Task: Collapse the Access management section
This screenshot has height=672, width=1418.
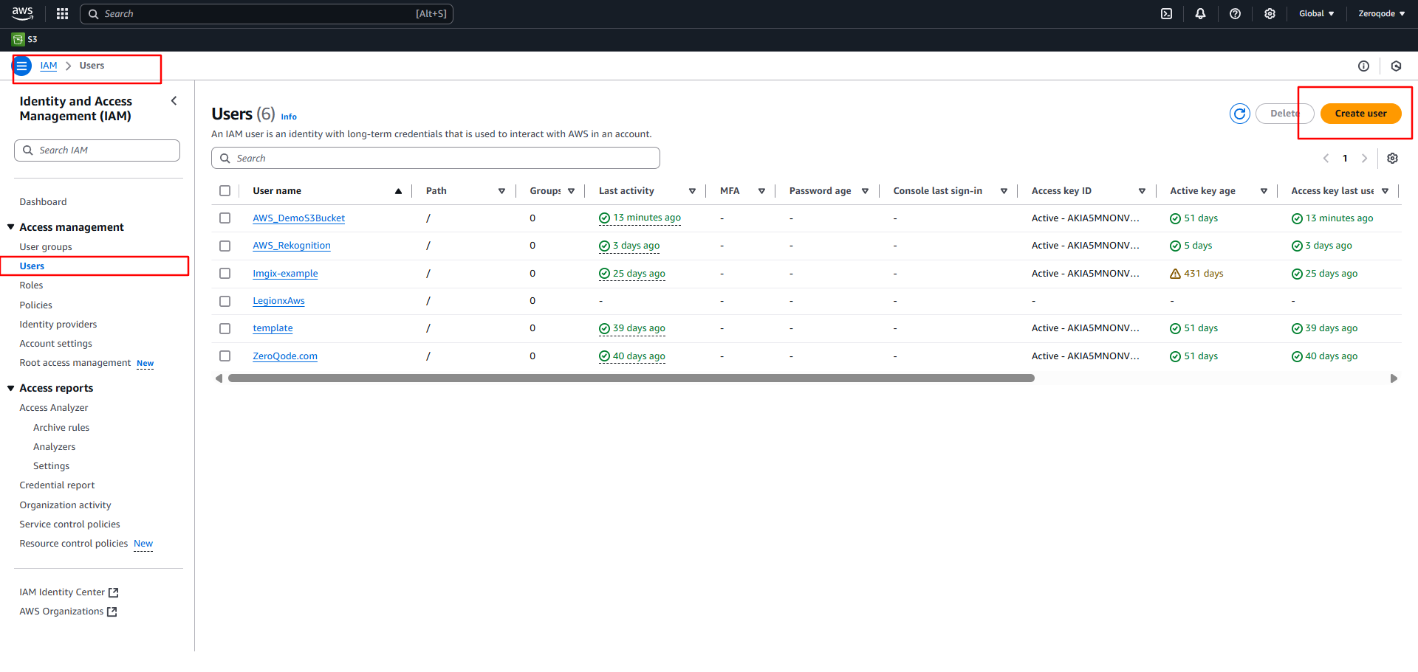Action: coord(11,227)
